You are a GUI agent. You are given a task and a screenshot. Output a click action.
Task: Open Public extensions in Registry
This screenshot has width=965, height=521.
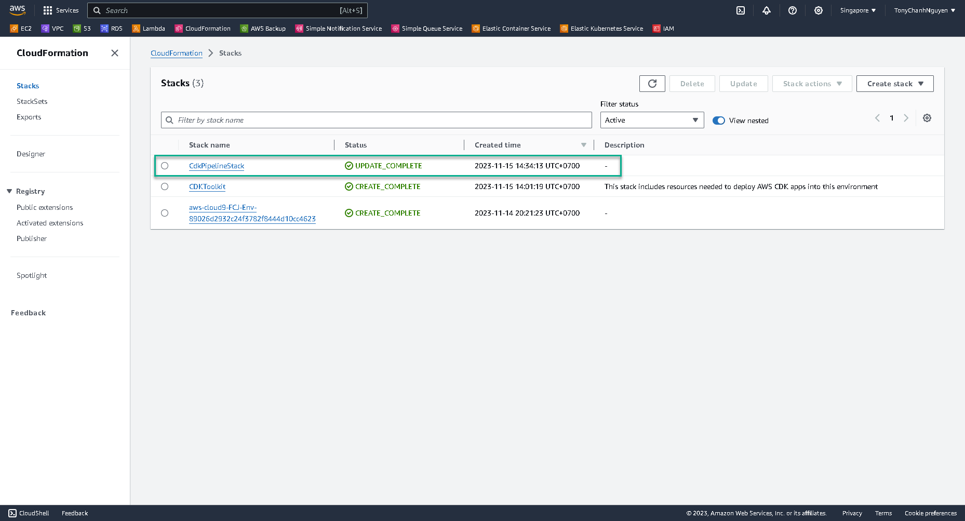(45, 207)
